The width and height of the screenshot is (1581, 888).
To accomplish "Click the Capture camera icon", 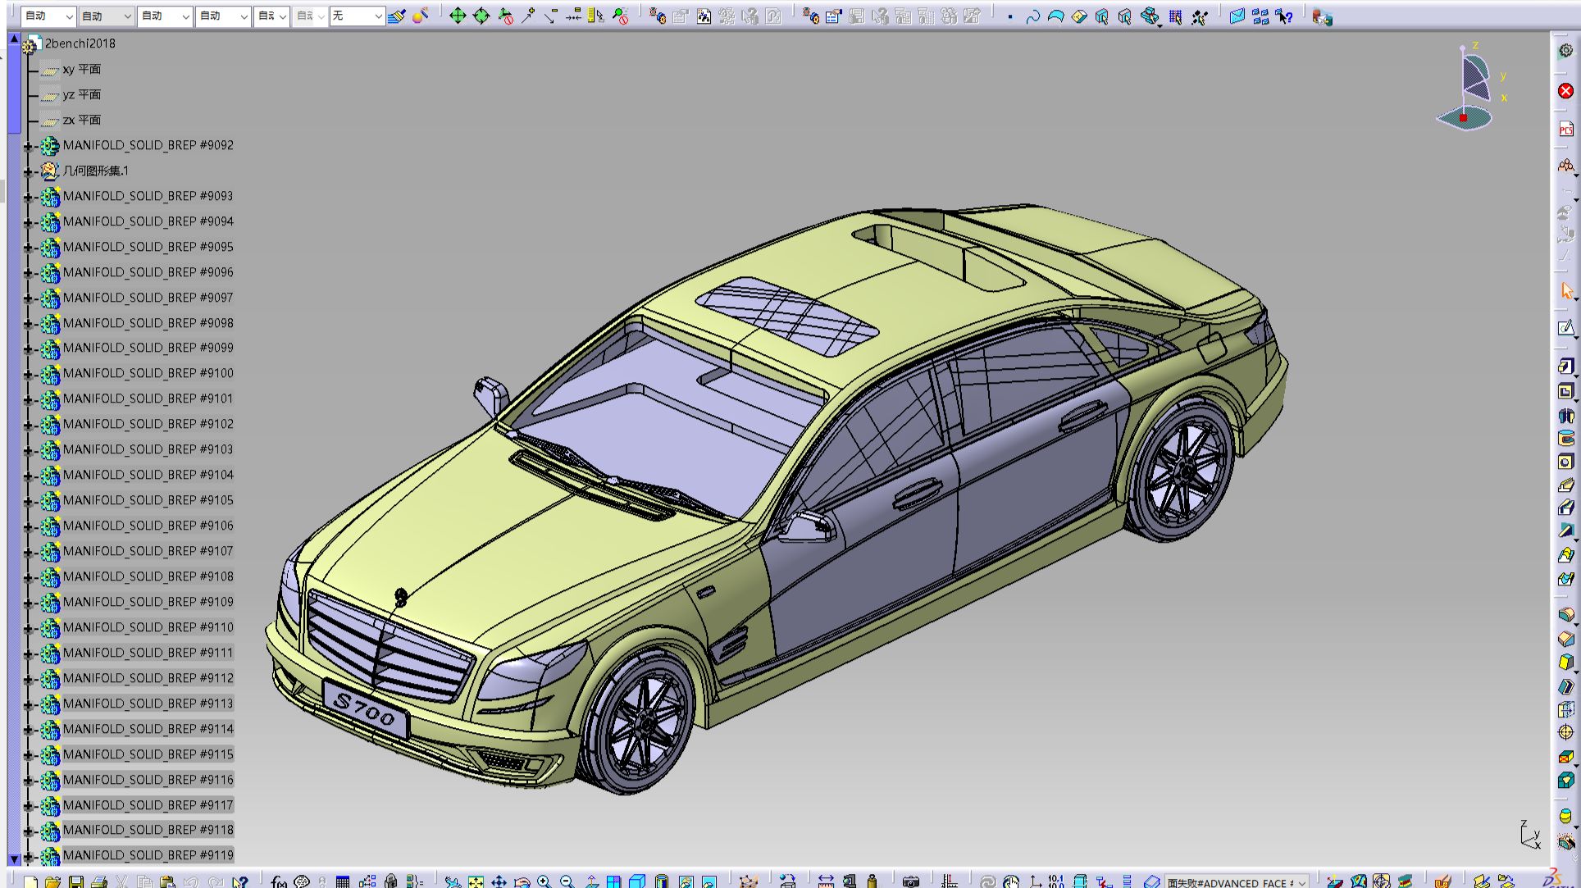I will click(910, 881).
